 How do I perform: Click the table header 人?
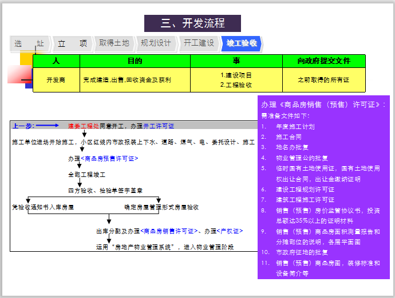point(56,61)
